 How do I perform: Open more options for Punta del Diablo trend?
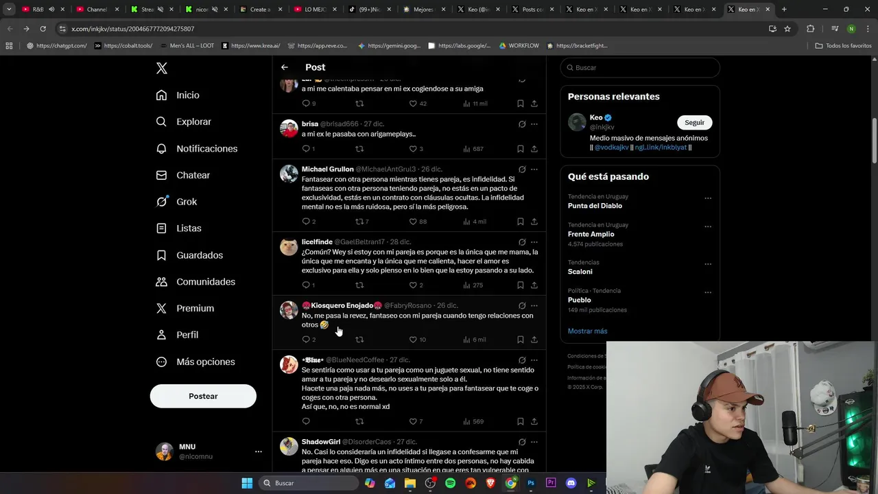coord(708,198)
